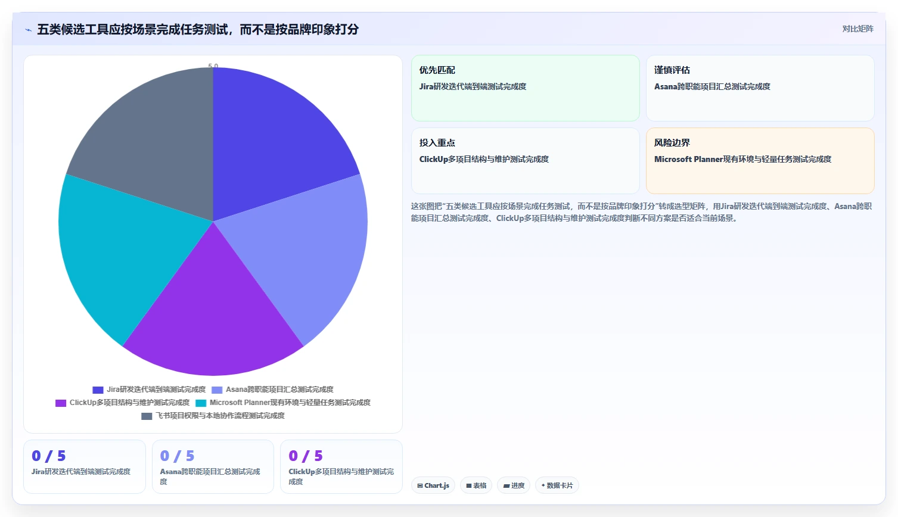The width and height of the screenshot is (898, 517).
Task: Toggle ClickUp legend purple swatch
Action: (61, 403)
